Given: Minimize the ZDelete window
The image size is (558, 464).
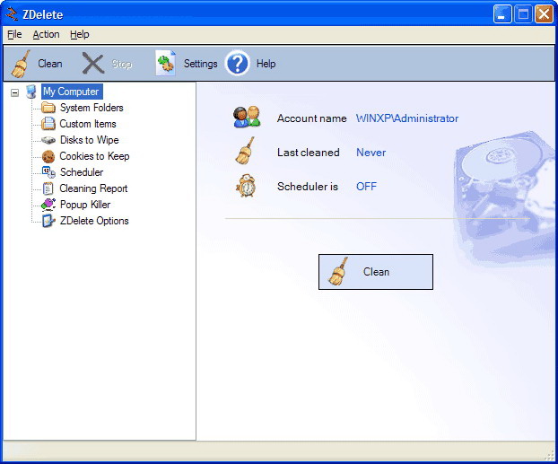Looking at the screenshot, I should point(502,14).
